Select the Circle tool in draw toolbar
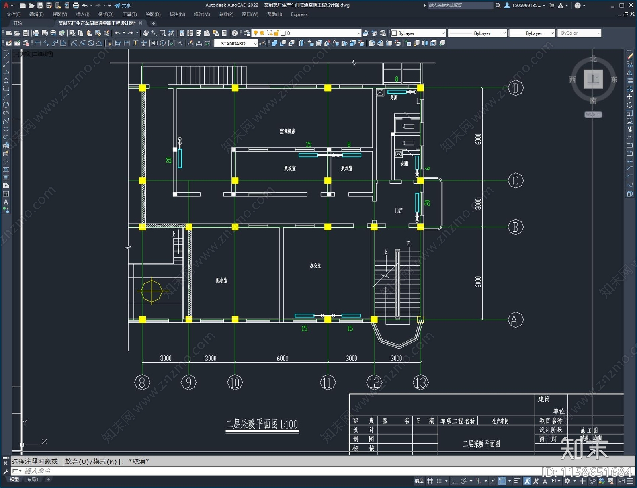This screenshot has width=637, height=488. pyautogui.click(x=6, y=105)
